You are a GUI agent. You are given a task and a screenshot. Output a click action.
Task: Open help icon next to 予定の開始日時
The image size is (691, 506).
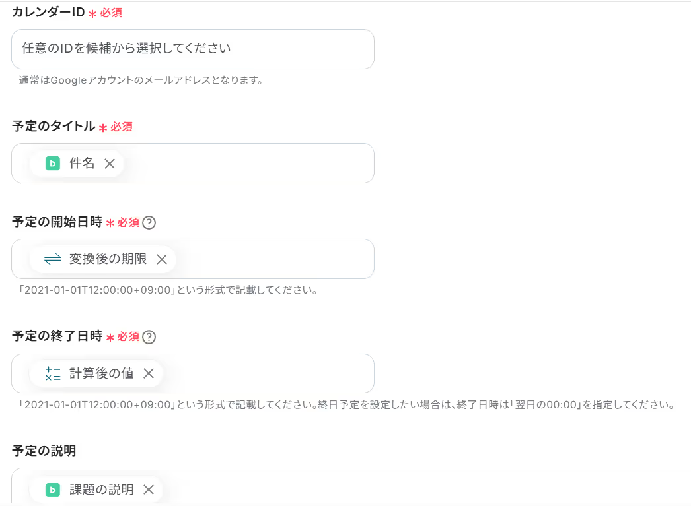coord(149,222)
